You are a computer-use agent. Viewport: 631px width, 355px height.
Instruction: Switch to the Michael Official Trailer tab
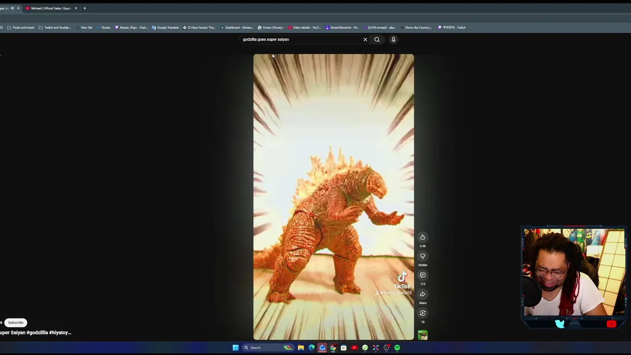click(x=51, y=8)
